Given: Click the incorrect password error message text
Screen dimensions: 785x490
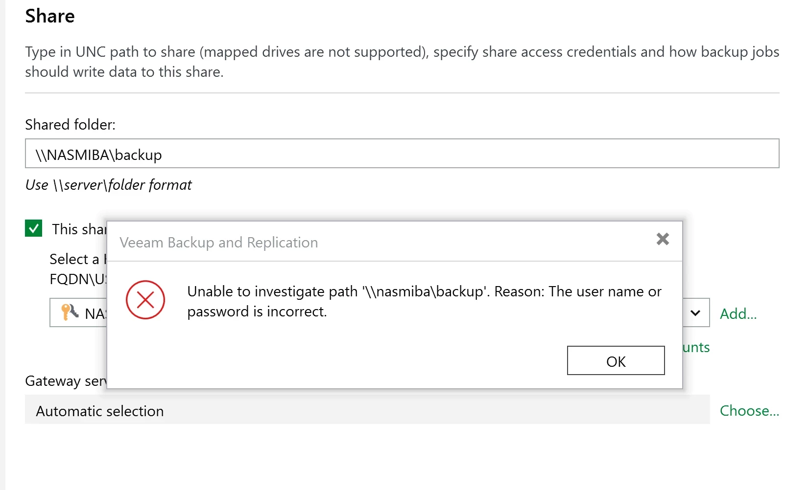Looking at the screenshot, I should (x=424, y=301).
